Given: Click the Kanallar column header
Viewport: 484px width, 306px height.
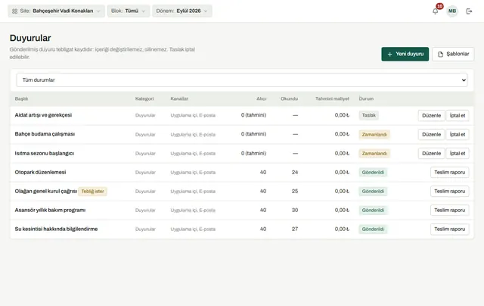Looking at the screenshot, I should 179,98.
